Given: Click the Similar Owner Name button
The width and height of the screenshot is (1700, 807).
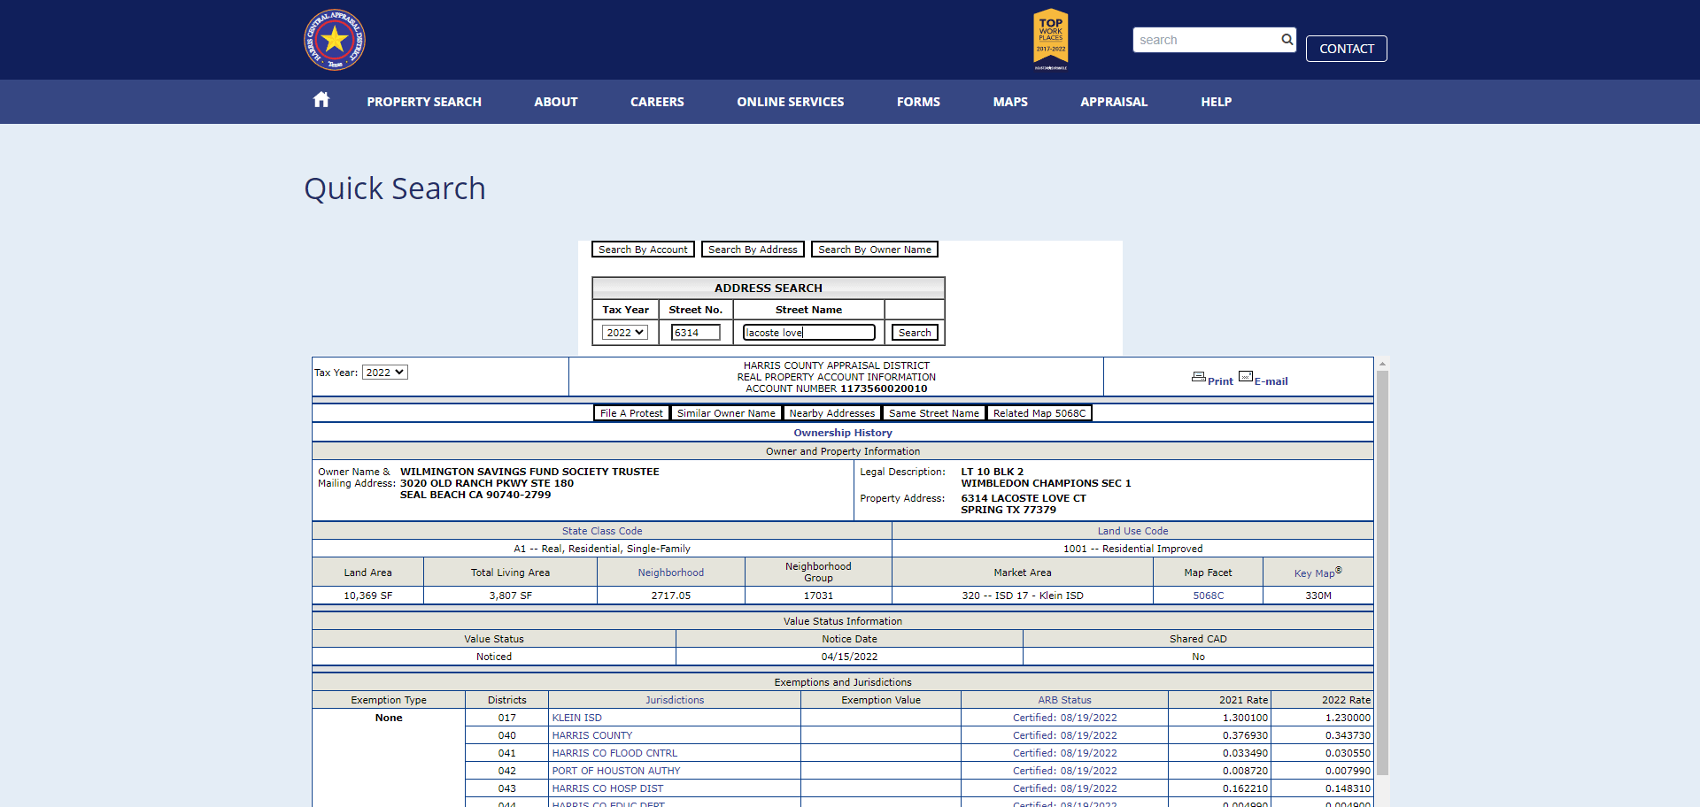Looking at the screenshot, I should point(726,413).
